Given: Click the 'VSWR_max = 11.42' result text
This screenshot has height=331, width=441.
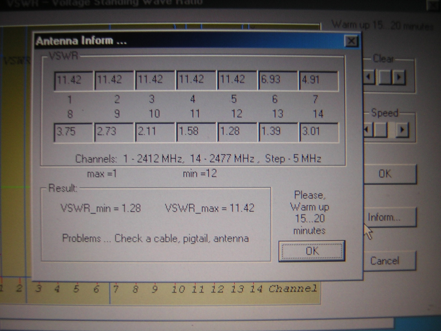Looking at the screenshot, I should coord(209,208).
